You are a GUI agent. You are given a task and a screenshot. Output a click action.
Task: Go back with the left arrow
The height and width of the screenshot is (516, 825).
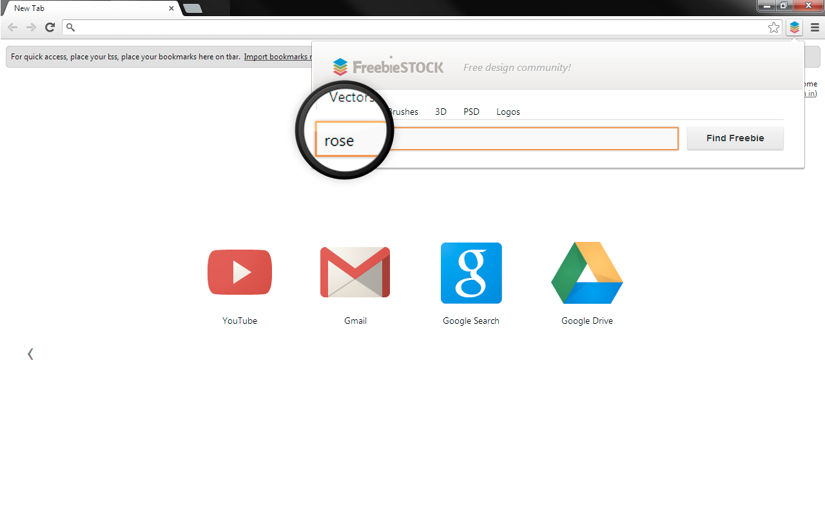[13, 27]
